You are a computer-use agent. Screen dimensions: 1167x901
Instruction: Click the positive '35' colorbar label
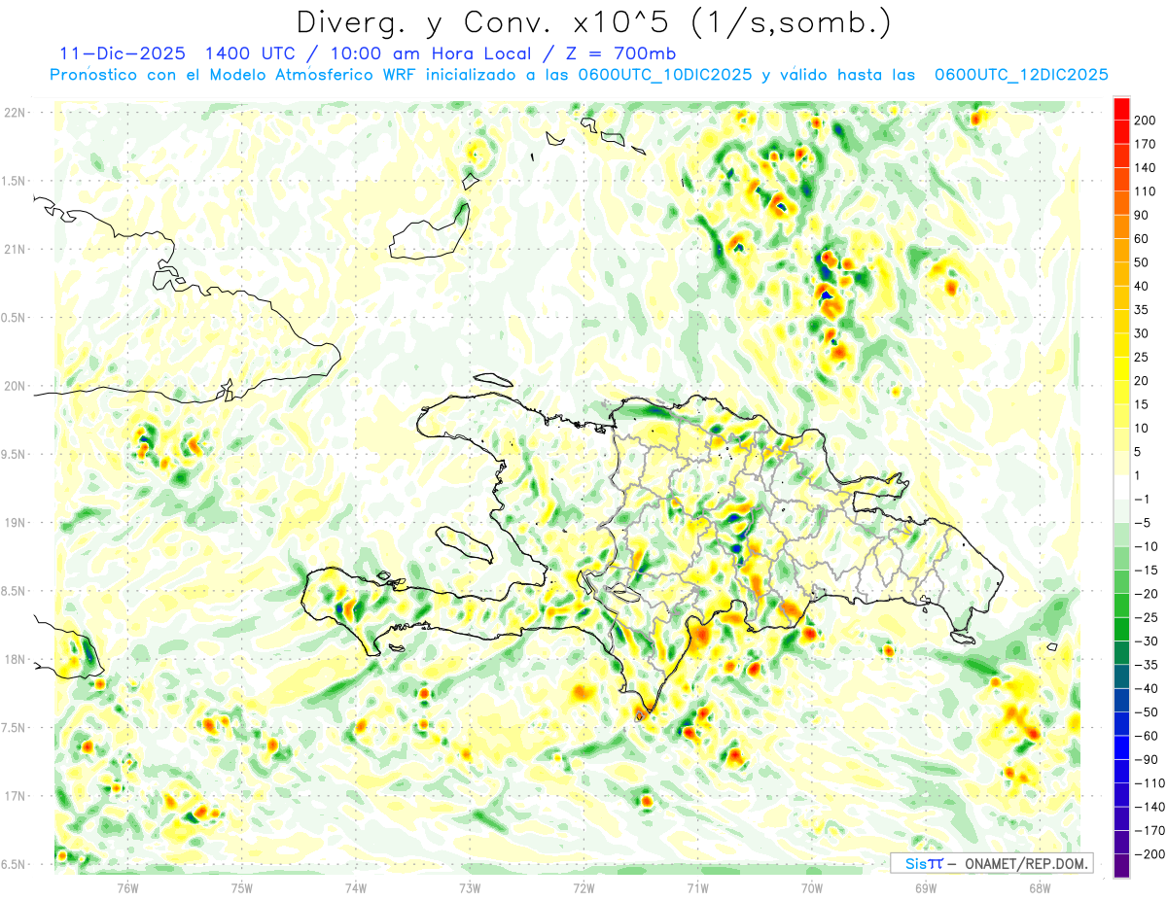(x=1143, y=310)
